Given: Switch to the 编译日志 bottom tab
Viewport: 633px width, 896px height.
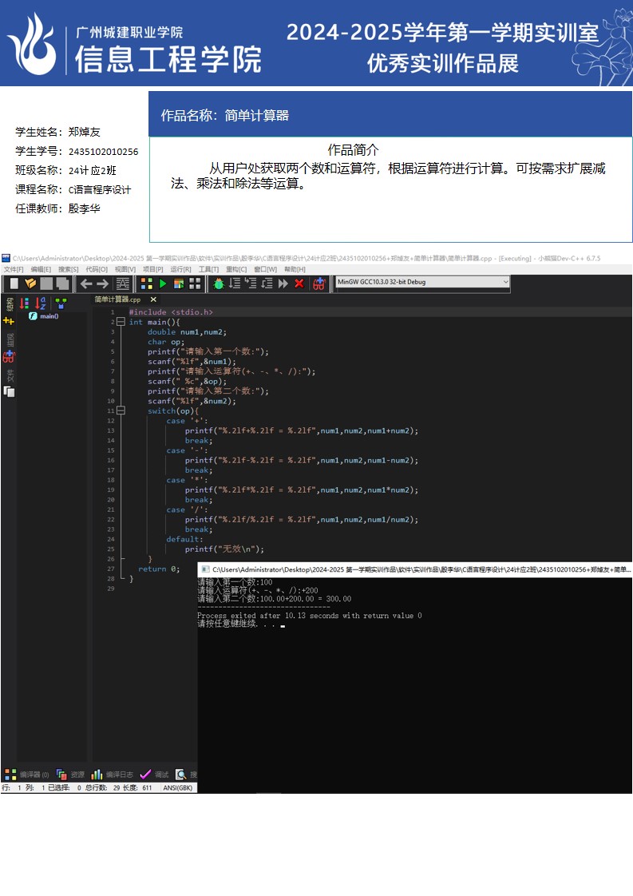Looking at the screenshot, I should [113, 774].
